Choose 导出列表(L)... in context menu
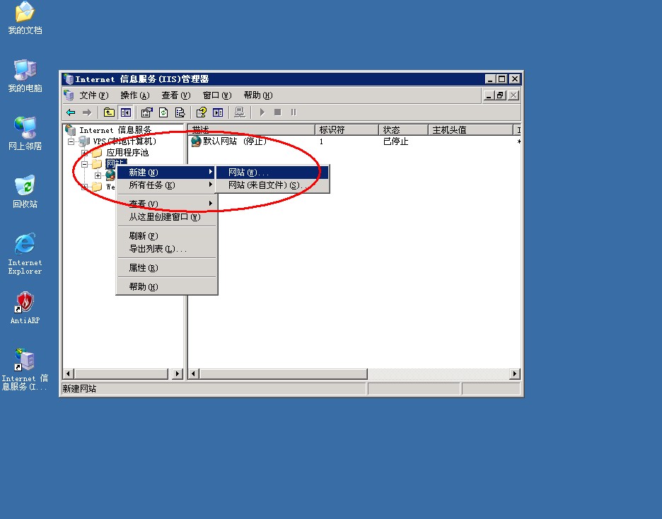 (166, 249)
